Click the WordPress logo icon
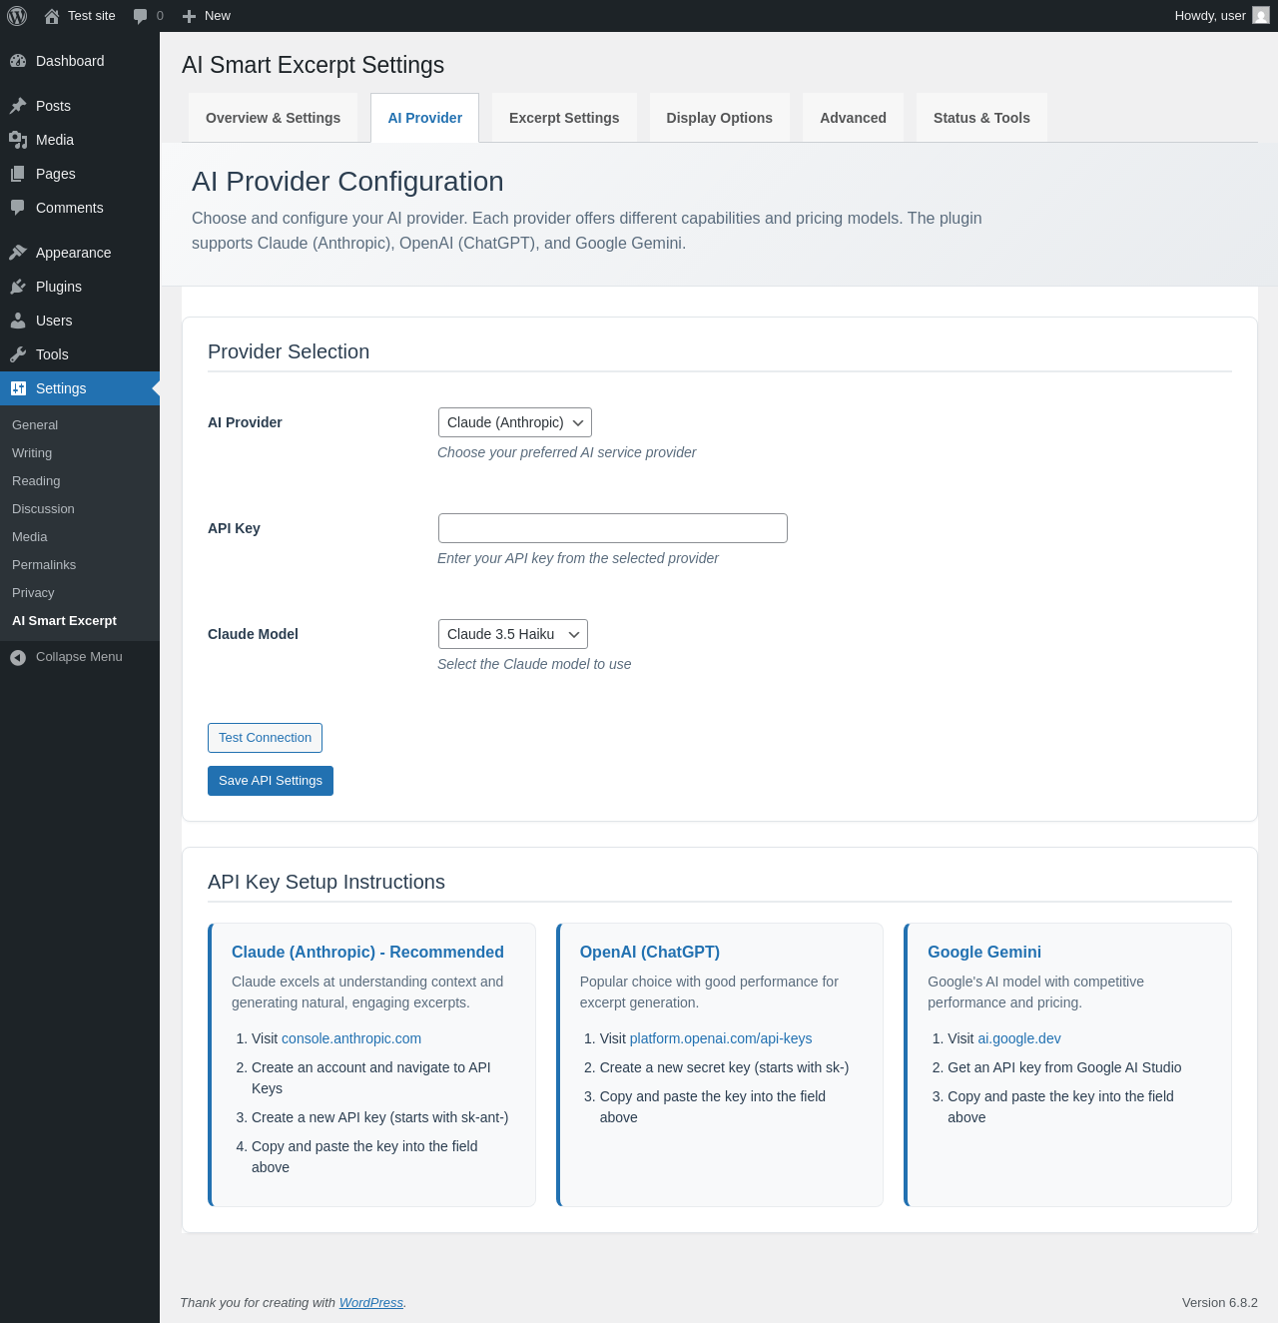This screenshot has height=1323, width=1278. (x=17, y=16)
